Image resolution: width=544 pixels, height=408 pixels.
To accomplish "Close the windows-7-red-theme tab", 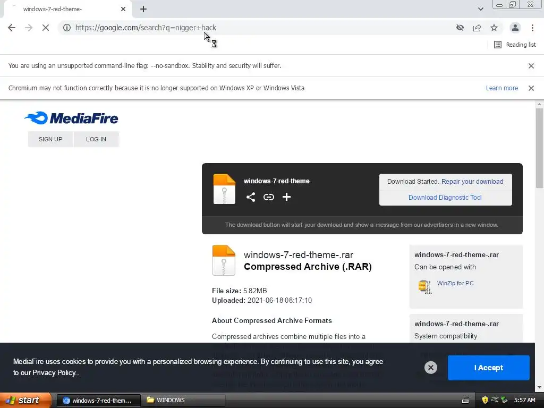I will (123, 10).
